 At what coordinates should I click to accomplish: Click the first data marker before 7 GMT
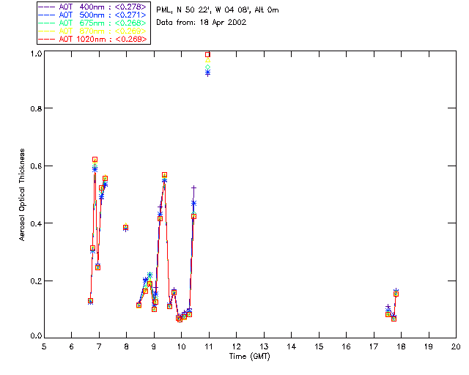tap(90, 300)
